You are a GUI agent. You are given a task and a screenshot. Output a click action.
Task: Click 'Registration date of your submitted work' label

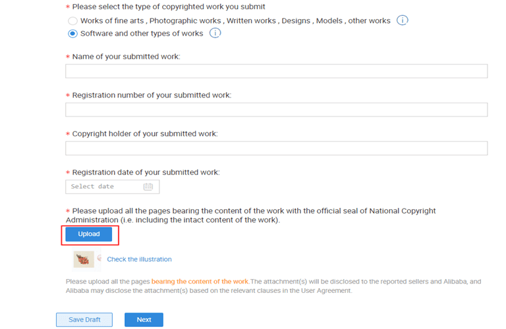point(146,172)
